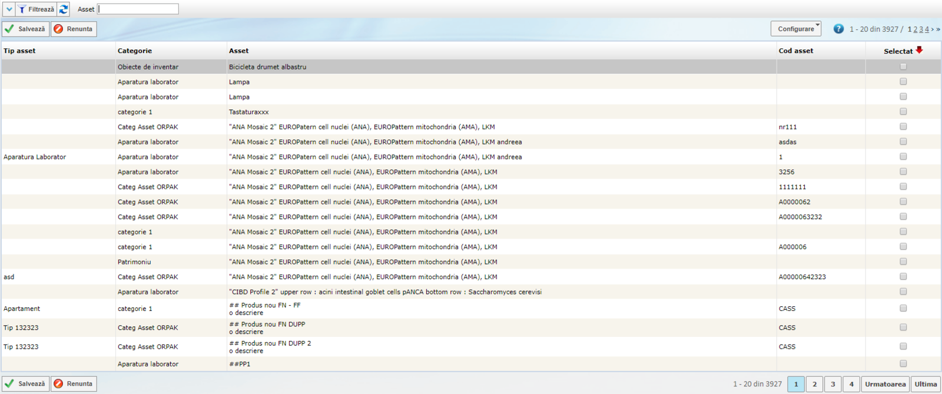Go to last page with top » arrow

coord(938,29)
